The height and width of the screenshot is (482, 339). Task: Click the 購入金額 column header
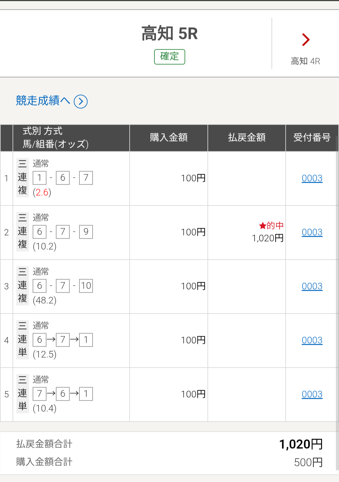tap(169, 138)
